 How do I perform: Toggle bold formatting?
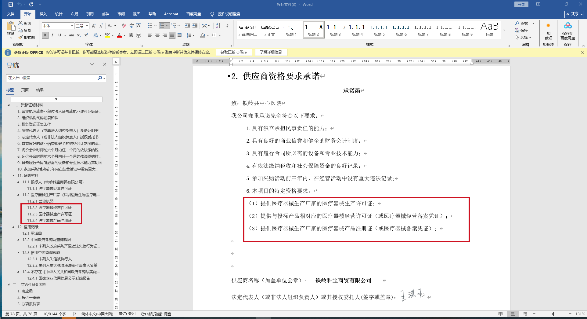(45, 35)
